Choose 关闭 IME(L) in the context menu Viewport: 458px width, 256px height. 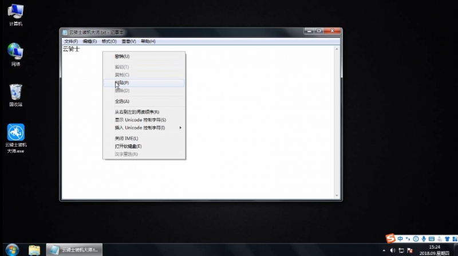(144, 138)
